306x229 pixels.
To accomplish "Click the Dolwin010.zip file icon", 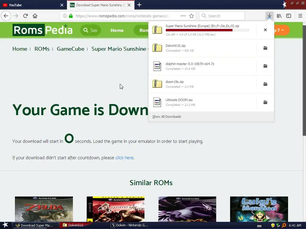I will [157, 48].
